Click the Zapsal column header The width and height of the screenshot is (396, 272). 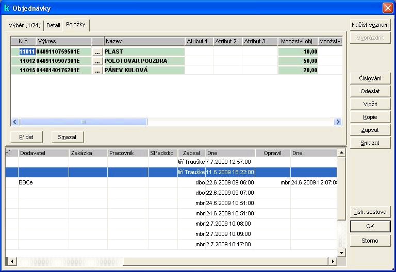click(192, 153)
